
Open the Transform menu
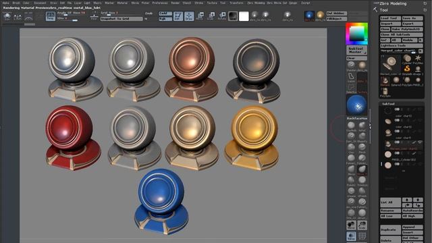pyautogui.click(x=236, y=3)
